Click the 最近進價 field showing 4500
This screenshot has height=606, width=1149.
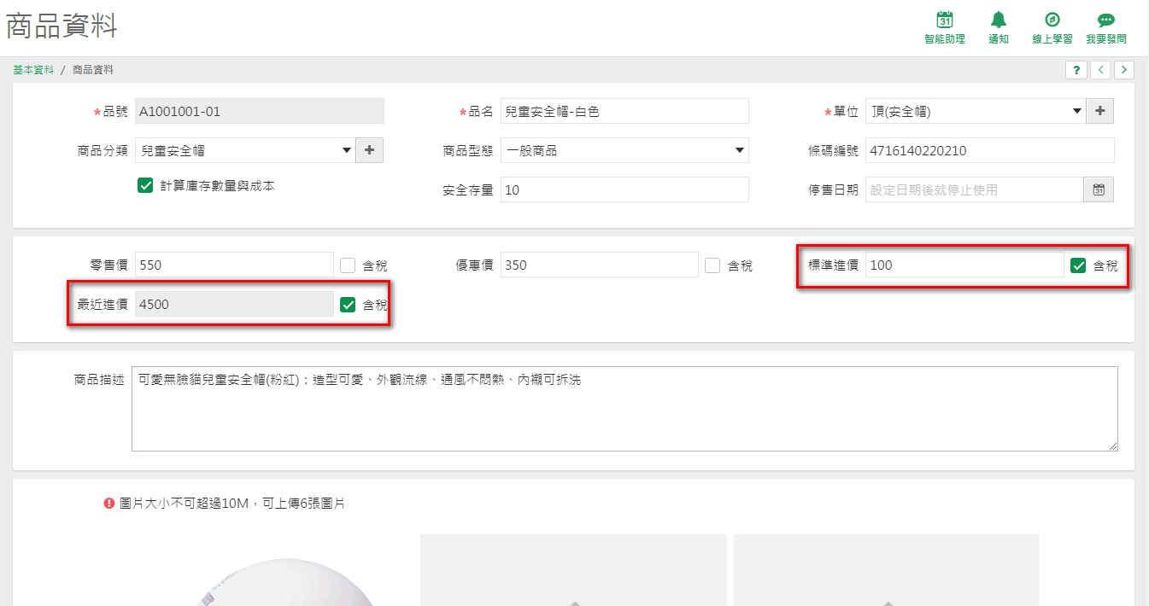[x=234, y=304]
